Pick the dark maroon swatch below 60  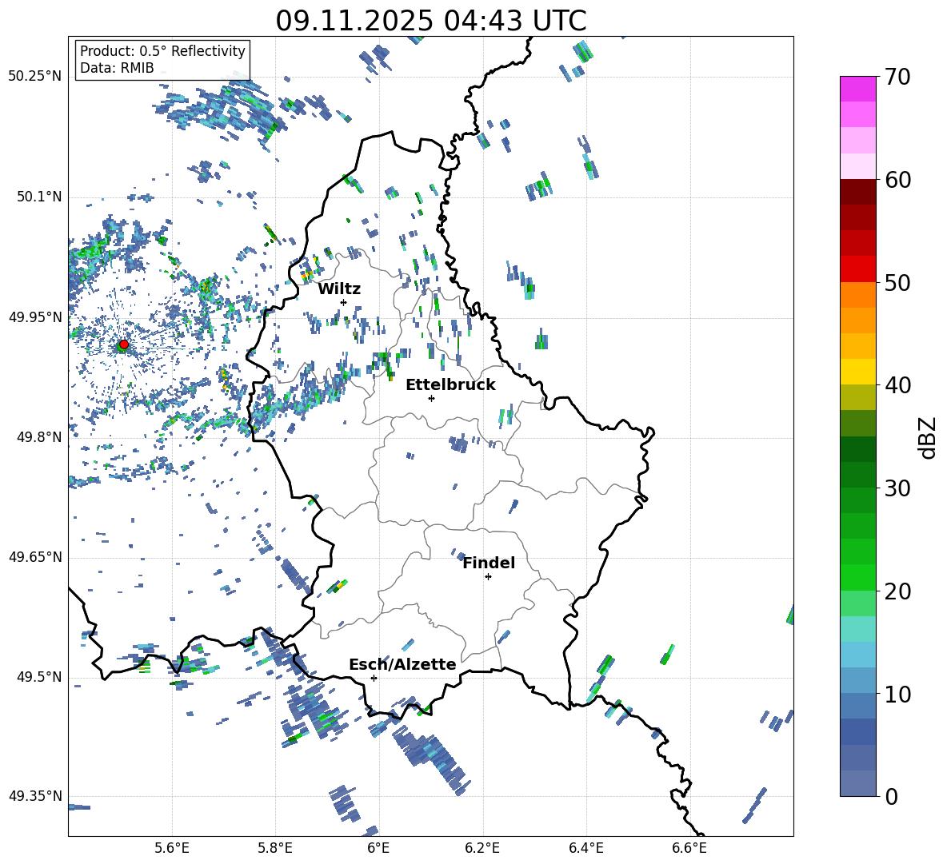point(858,192)
